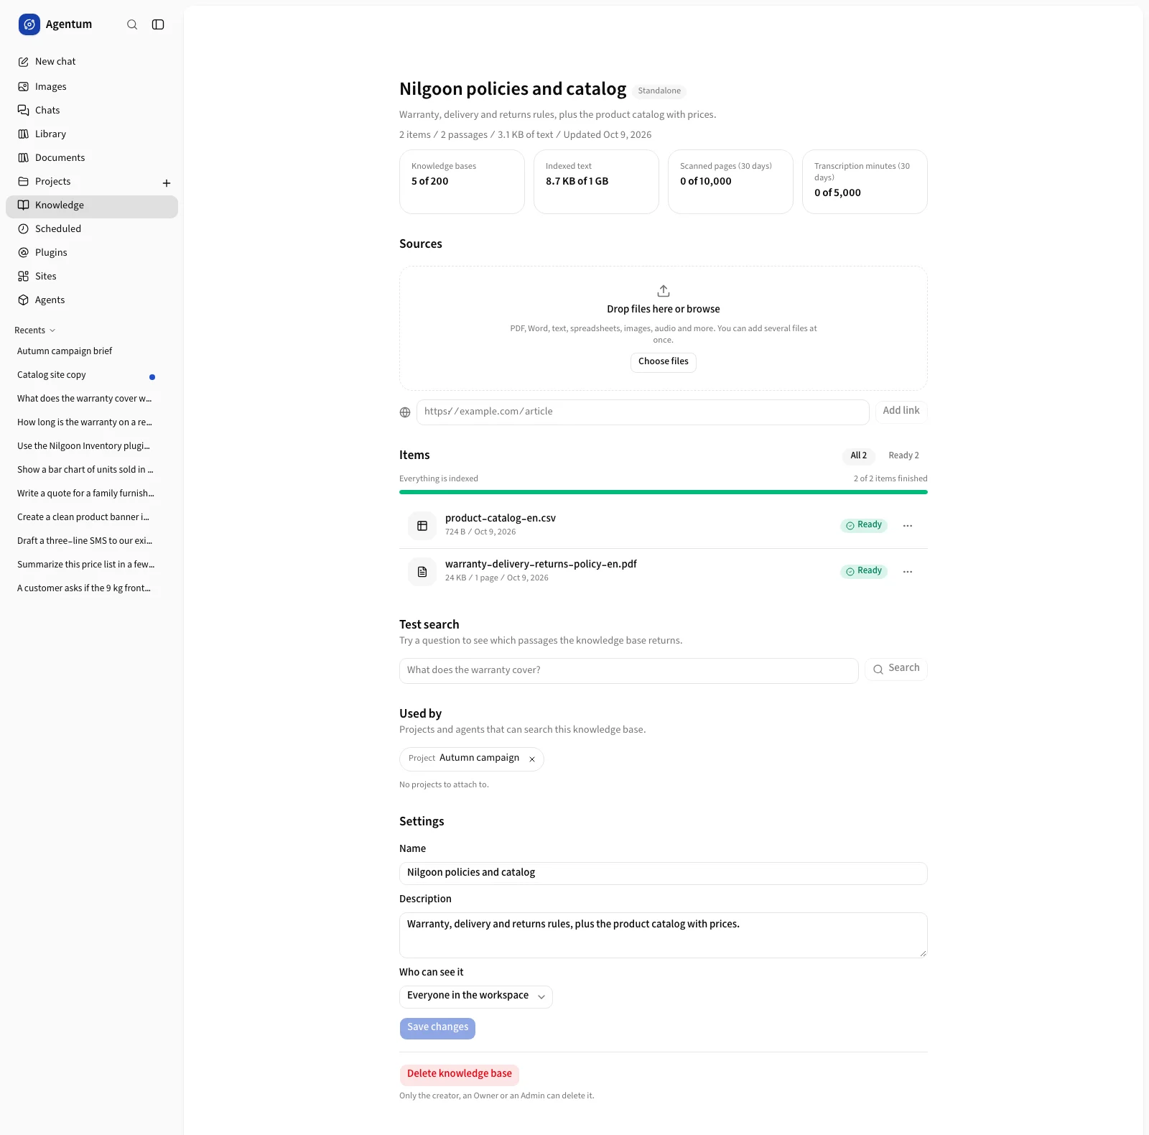
Task: Open the Plugins section
Action: point(92,252)
